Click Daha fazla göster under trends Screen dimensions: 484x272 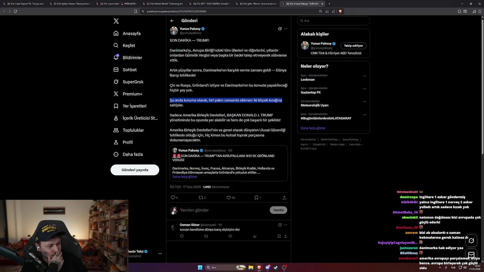point(313,128)
